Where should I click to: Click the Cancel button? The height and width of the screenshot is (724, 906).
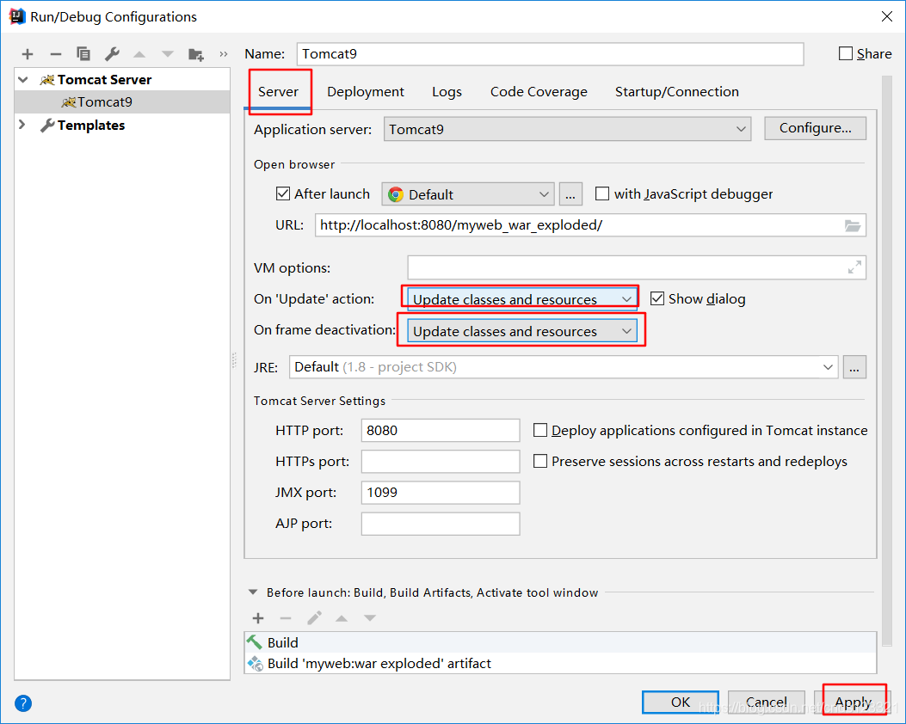click(766, 702)
